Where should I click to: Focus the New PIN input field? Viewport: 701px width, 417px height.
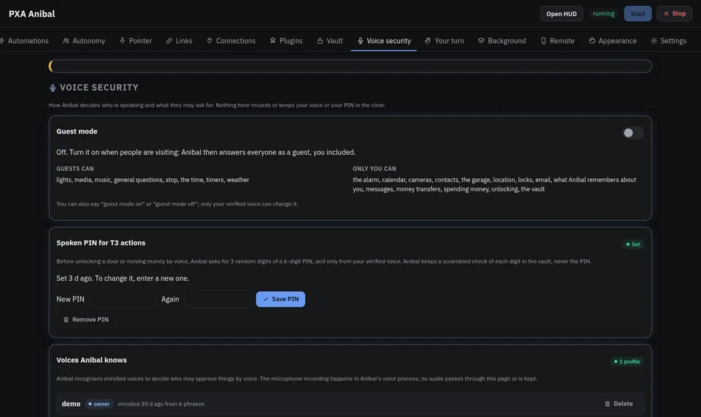(123, 299)
